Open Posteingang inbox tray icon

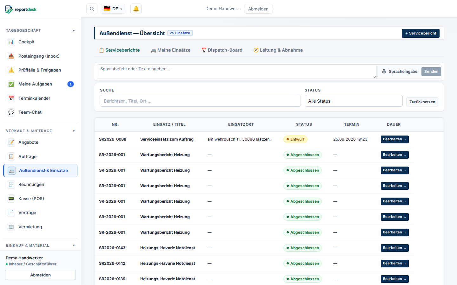click(x=11, y=56)
